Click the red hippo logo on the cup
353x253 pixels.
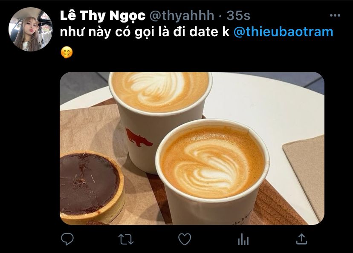click(139, 137)
